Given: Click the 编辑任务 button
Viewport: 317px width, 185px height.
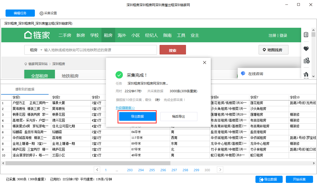Looking at the screenshot, I should pos(20,13).
